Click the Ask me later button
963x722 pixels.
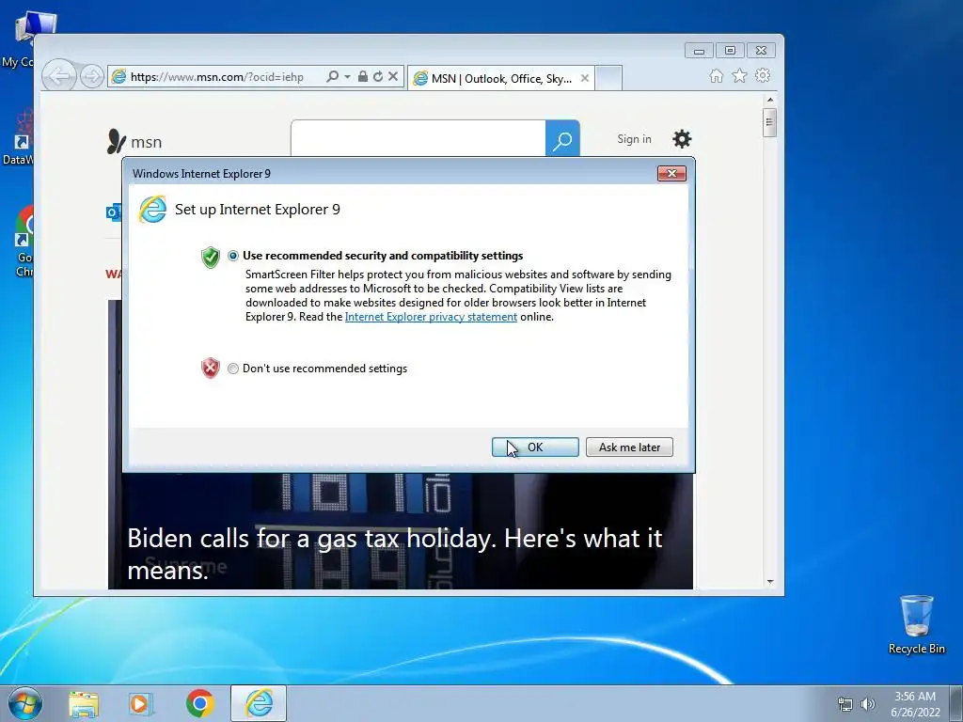629,447
